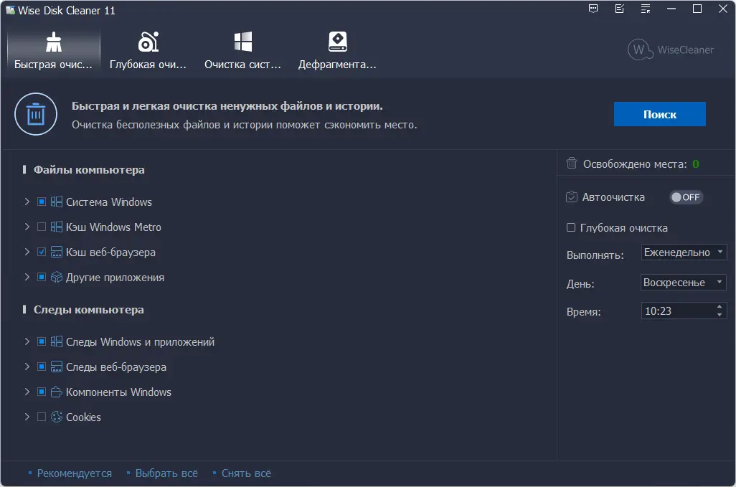Click the Компоненты Windows icon
This screenshot has height=487, width=736.
[57, 392]
